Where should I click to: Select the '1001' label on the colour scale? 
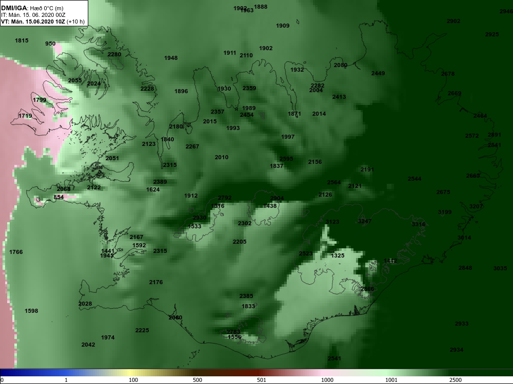pos(391,380)
